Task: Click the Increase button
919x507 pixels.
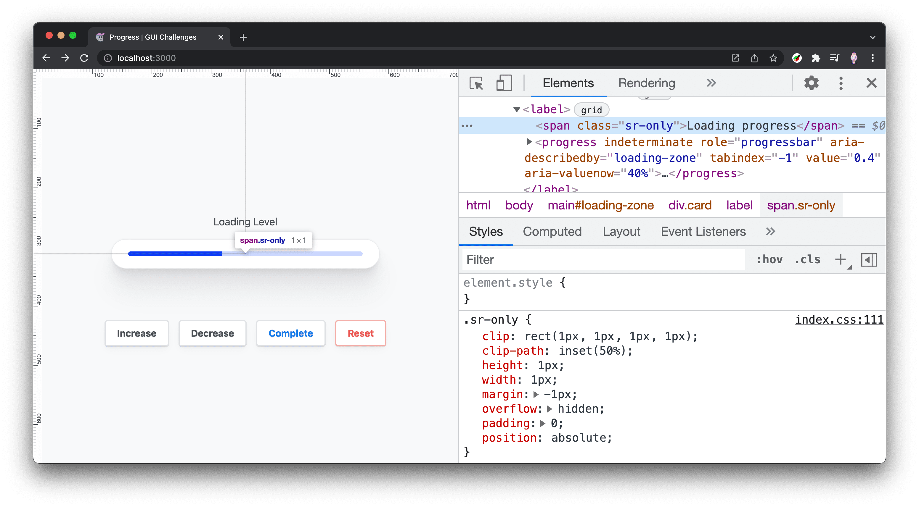Action: pyautogui.click(x=136, y=333)
